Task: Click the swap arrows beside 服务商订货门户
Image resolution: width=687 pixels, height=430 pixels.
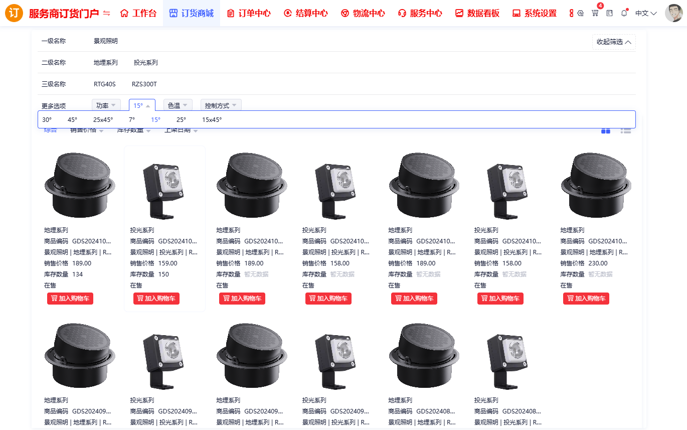Action: point(106,14)
